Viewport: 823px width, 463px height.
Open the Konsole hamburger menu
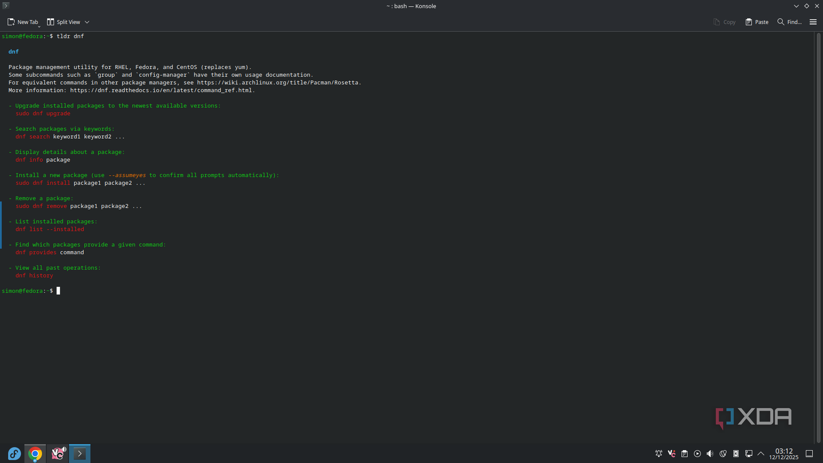point(813,22)
